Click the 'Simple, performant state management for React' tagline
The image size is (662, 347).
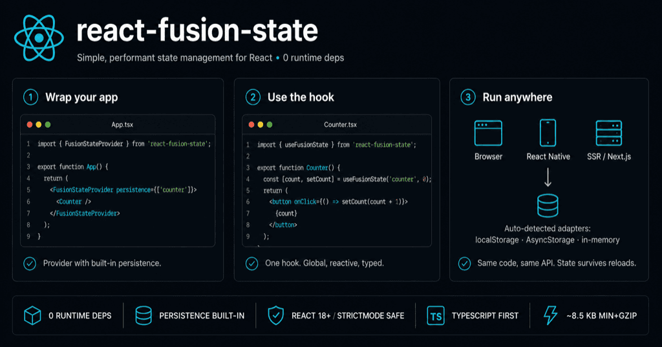tap(175, 58)
